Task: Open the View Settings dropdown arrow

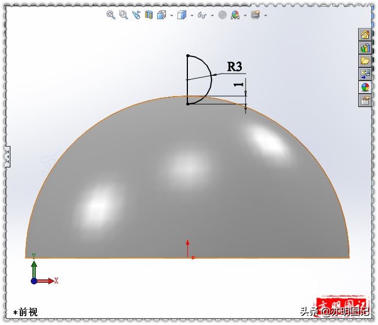Action: tap(266, 16)
